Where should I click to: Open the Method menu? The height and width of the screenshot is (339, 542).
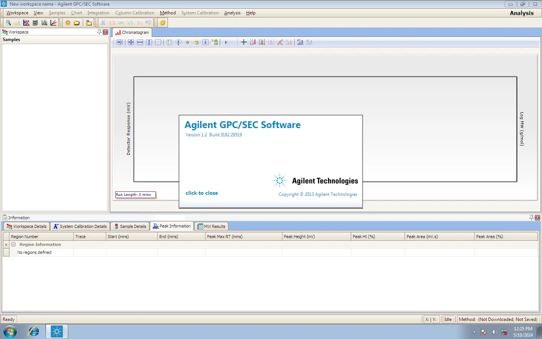coord(168,13)
